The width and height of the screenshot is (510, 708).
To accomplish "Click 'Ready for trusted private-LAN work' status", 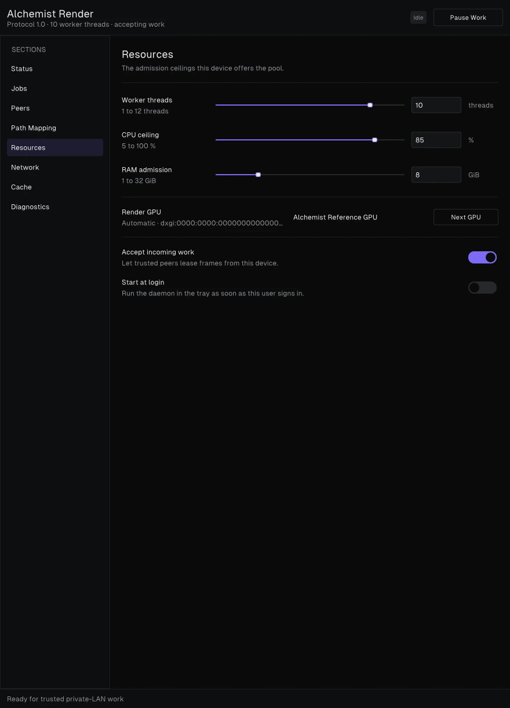I will coord(65,699).
